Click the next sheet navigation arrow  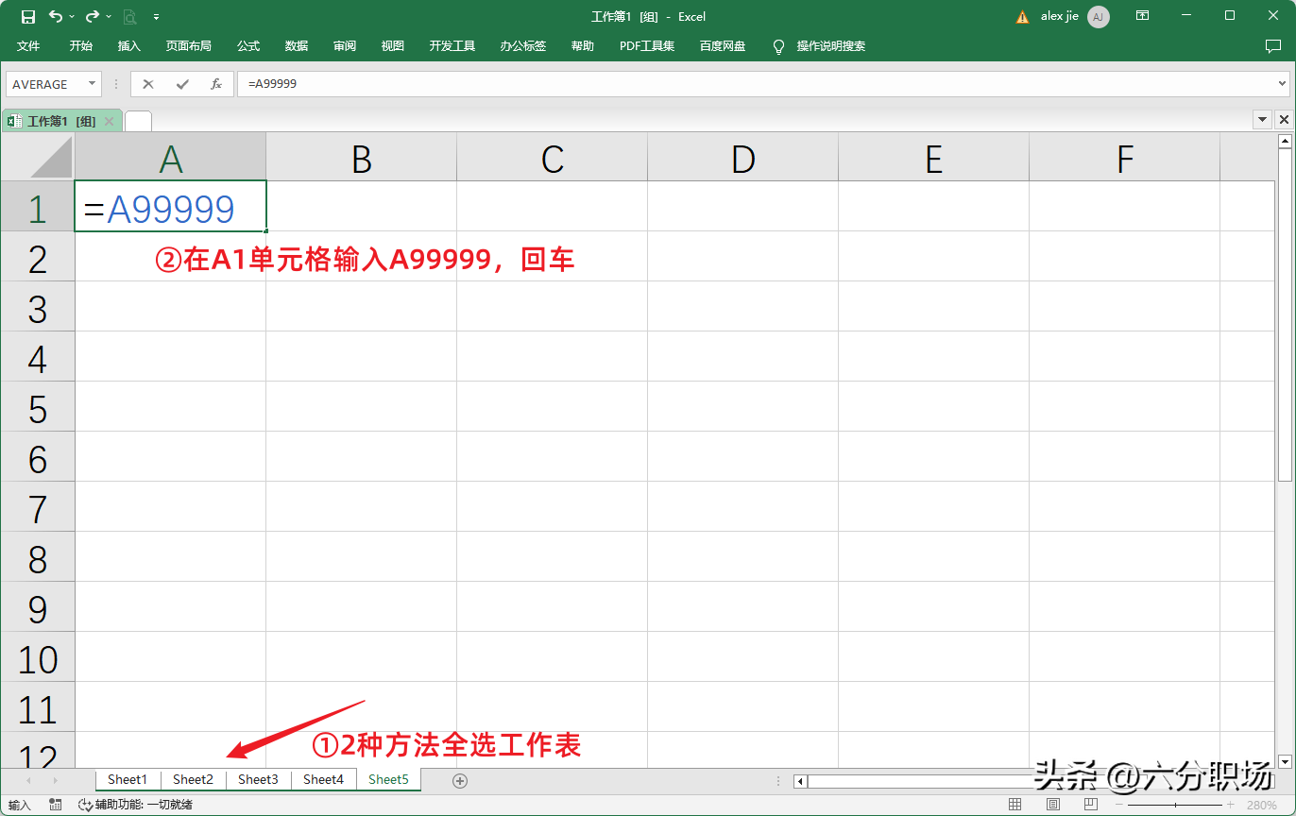coord(56,781)
